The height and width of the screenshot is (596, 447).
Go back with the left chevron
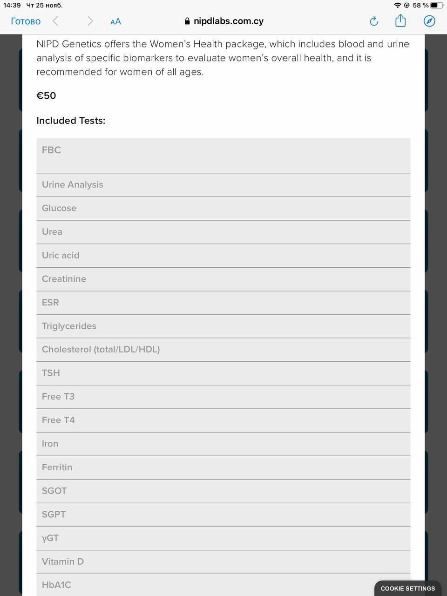[55, 21]
